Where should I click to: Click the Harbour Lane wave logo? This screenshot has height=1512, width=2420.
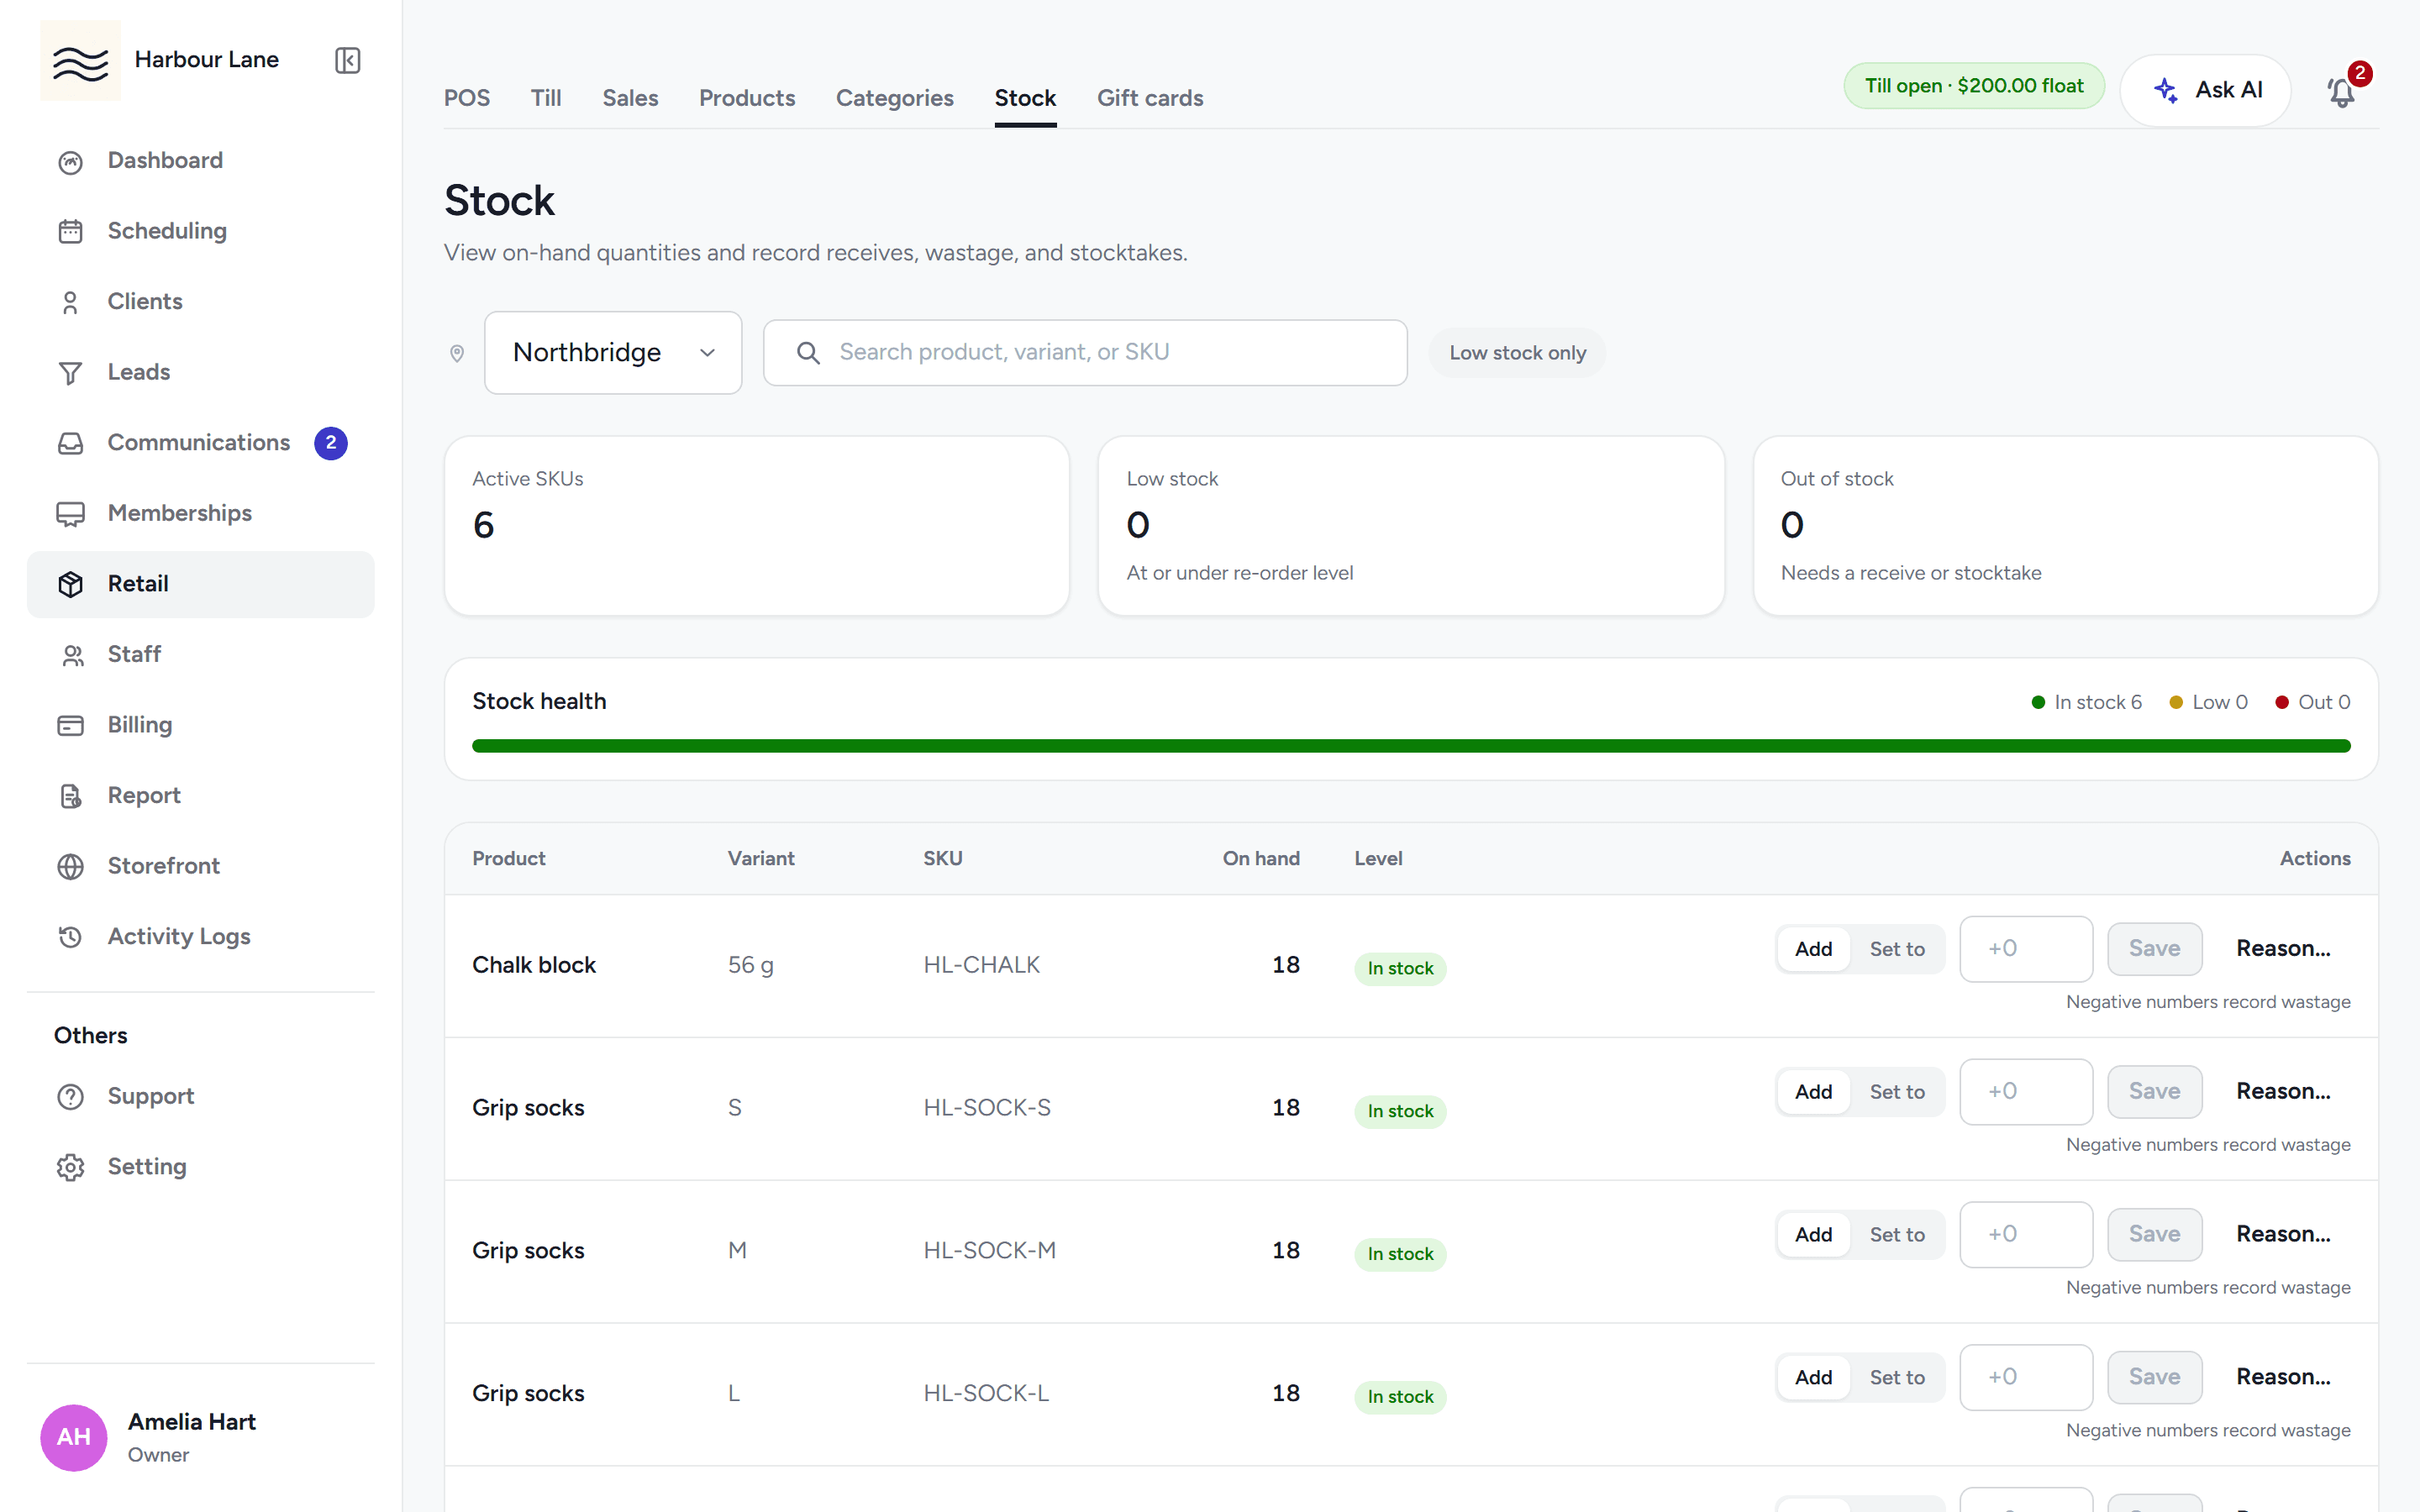(x=80, y=60)
